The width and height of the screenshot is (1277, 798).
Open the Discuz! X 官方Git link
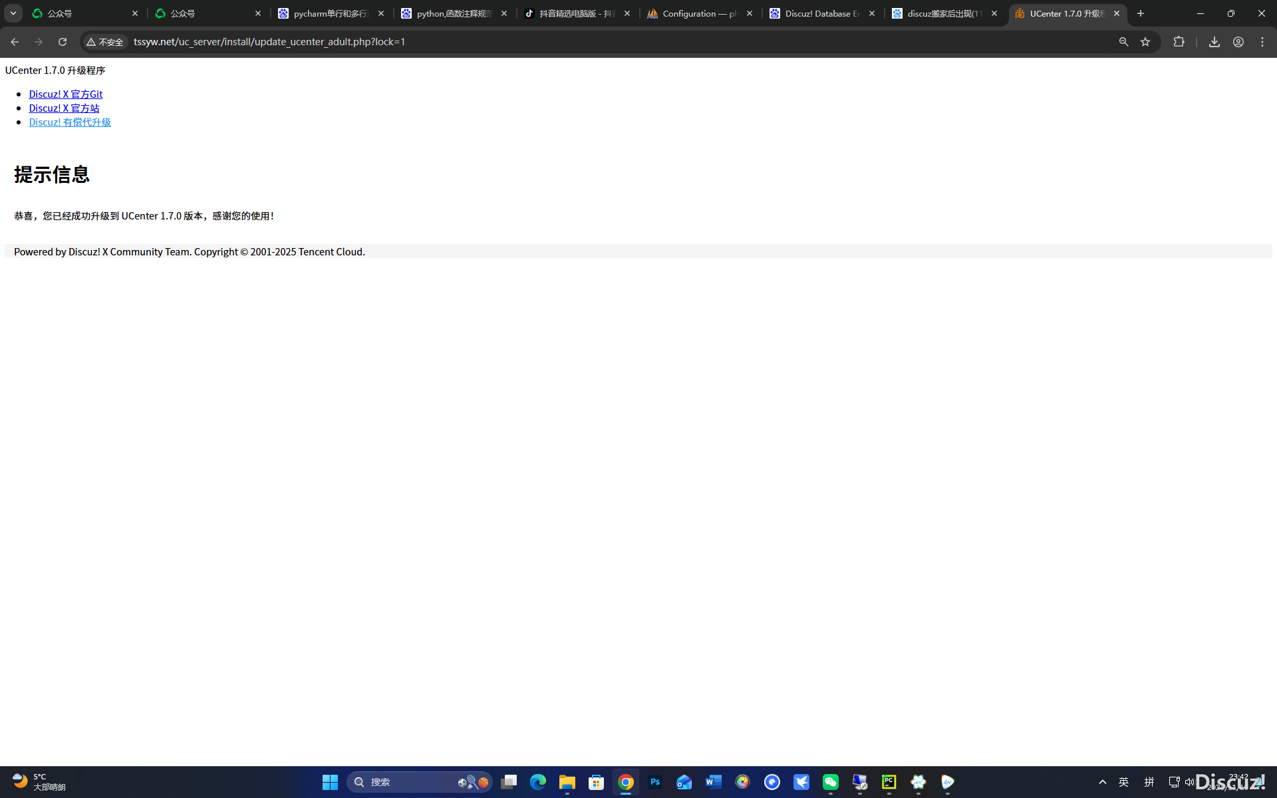tap(65, 94)
